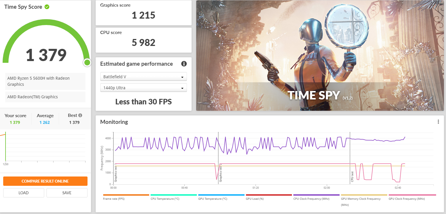The height and width of the screenshot is (214, 446).
Task: Open the 1440p Ultra resolution dropdown
Action: pos(144,88)
